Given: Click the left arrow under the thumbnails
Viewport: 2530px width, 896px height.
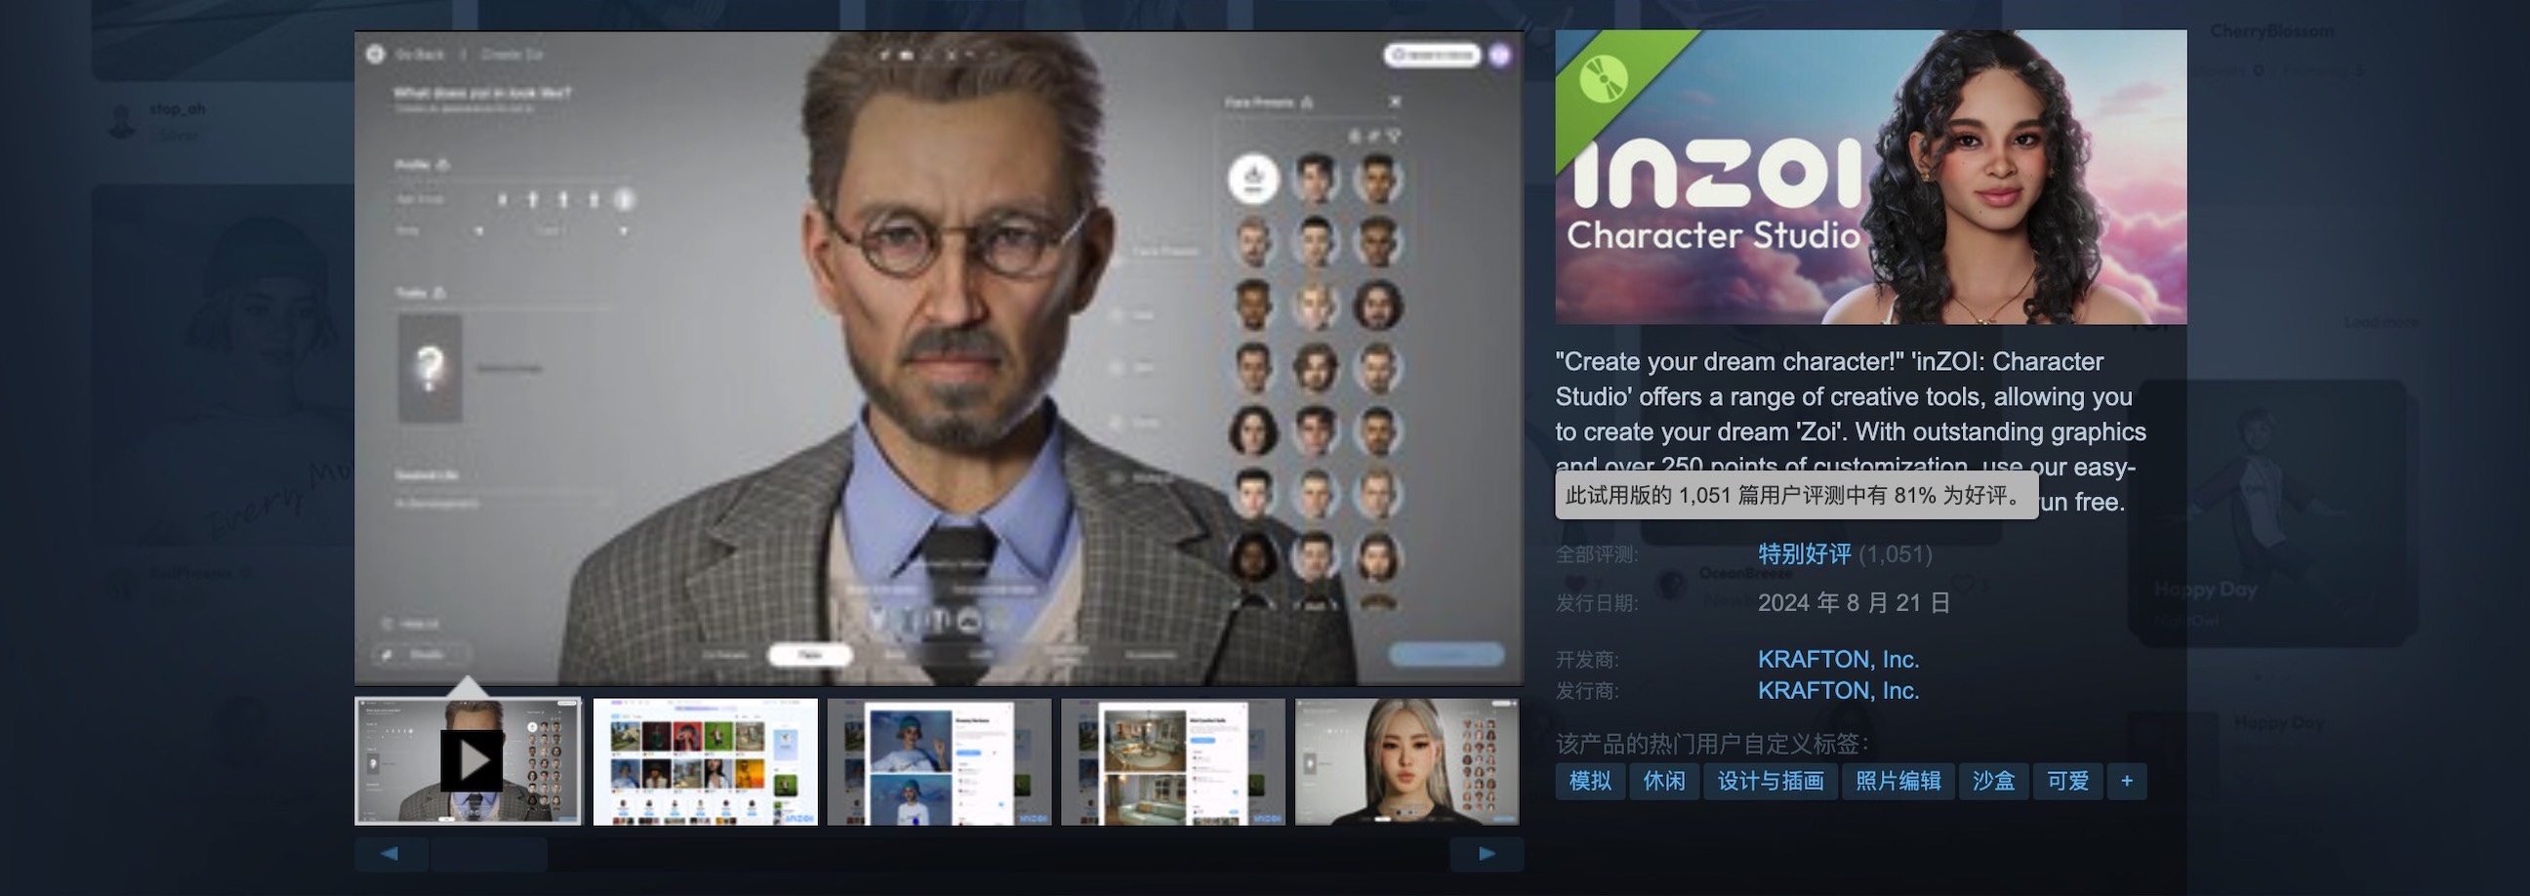Looking at the screenshot, I should 389,854.
